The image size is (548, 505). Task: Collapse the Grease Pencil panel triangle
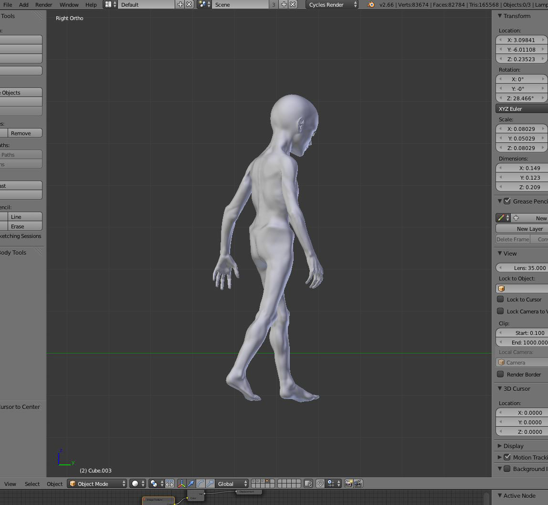(x=500, y=201)
